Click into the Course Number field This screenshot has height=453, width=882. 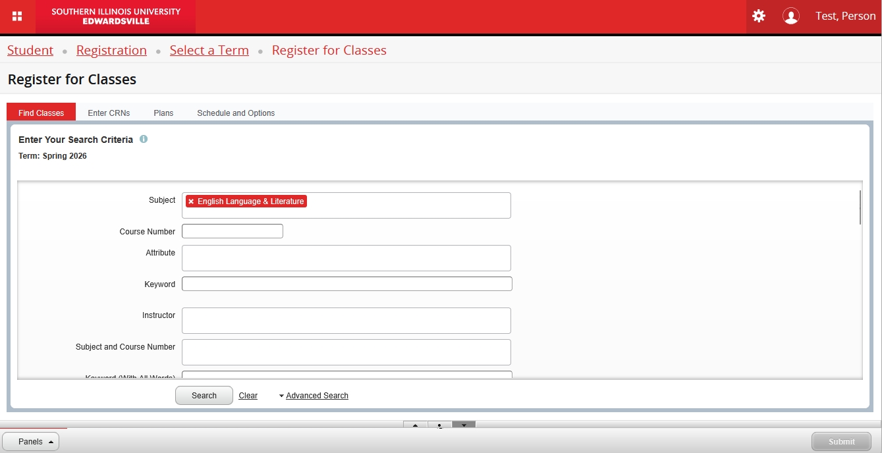[232, 231]
